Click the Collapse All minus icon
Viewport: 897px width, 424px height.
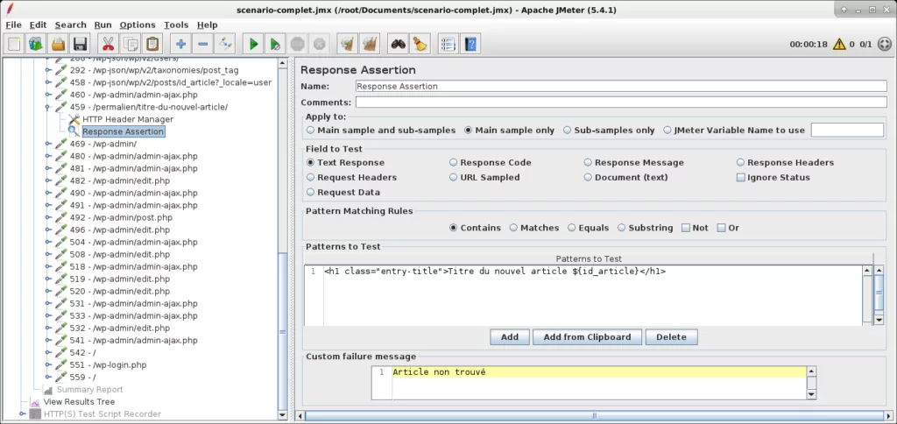[202, 44]
